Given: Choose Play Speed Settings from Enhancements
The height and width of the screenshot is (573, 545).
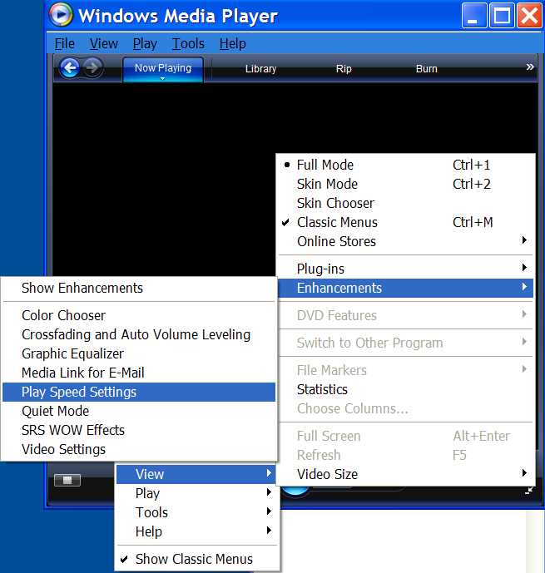Looking at the screenshot, I should [79, 392].
